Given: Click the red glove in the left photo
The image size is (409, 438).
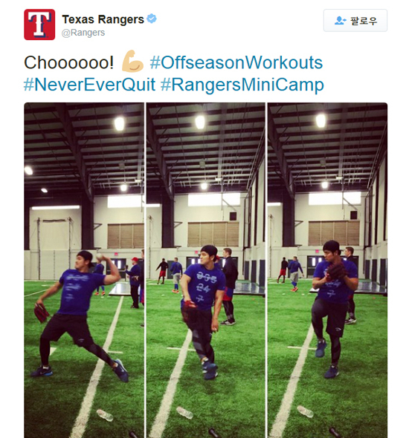Looking at the screenshot, I should (x=42, y=313).
